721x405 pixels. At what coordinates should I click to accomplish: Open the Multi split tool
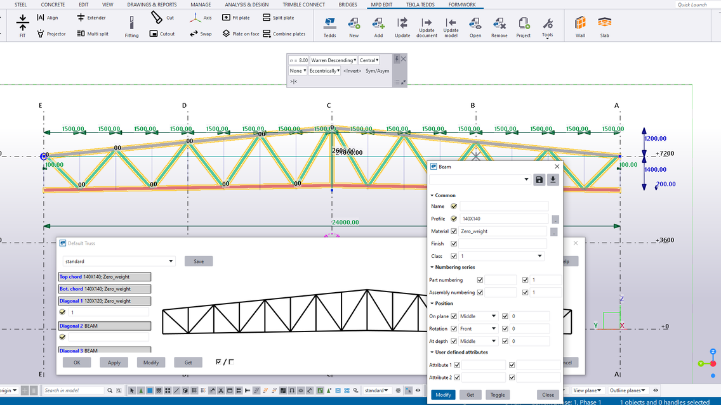coord(93,34)
